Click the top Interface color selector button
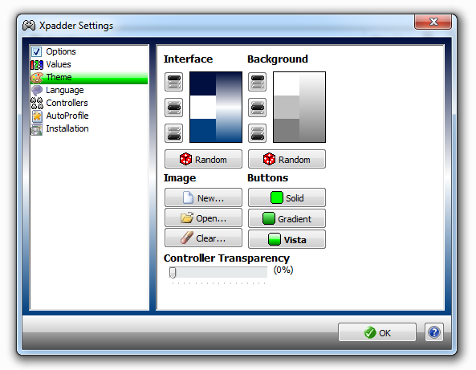Viewport: 476px width, 370px height. [x=174, y=82]
